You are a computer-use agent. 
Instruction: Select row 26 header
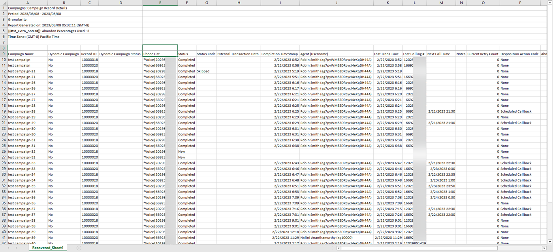pos(4,152)
